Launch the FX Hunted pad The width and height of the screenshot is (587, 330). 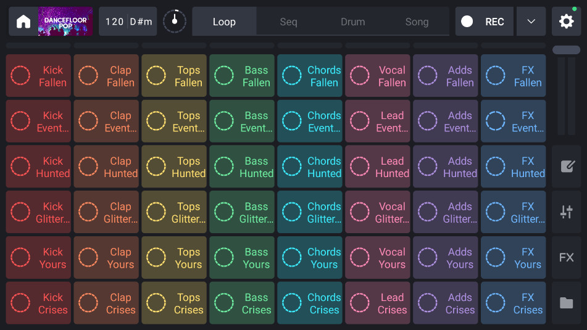514,167
